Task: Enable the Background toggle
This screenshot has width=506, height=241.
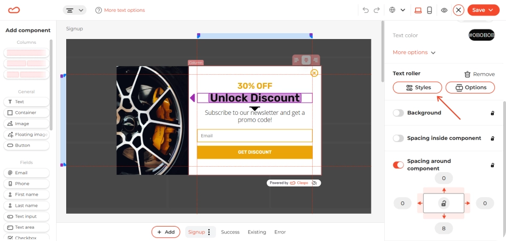Action: click(398, 113)
